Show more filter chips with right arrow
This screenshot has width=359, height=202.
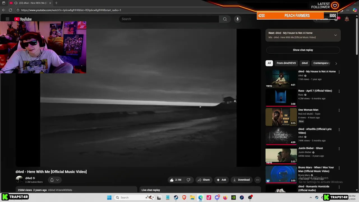336,63
